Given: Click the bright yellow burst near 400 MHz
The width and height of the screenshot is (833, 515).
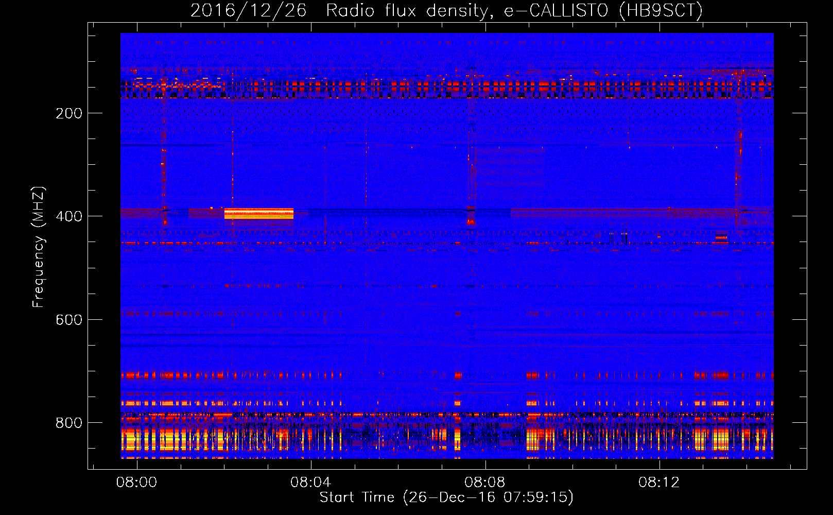Looking at the screenshot, I should click(259, 214).
